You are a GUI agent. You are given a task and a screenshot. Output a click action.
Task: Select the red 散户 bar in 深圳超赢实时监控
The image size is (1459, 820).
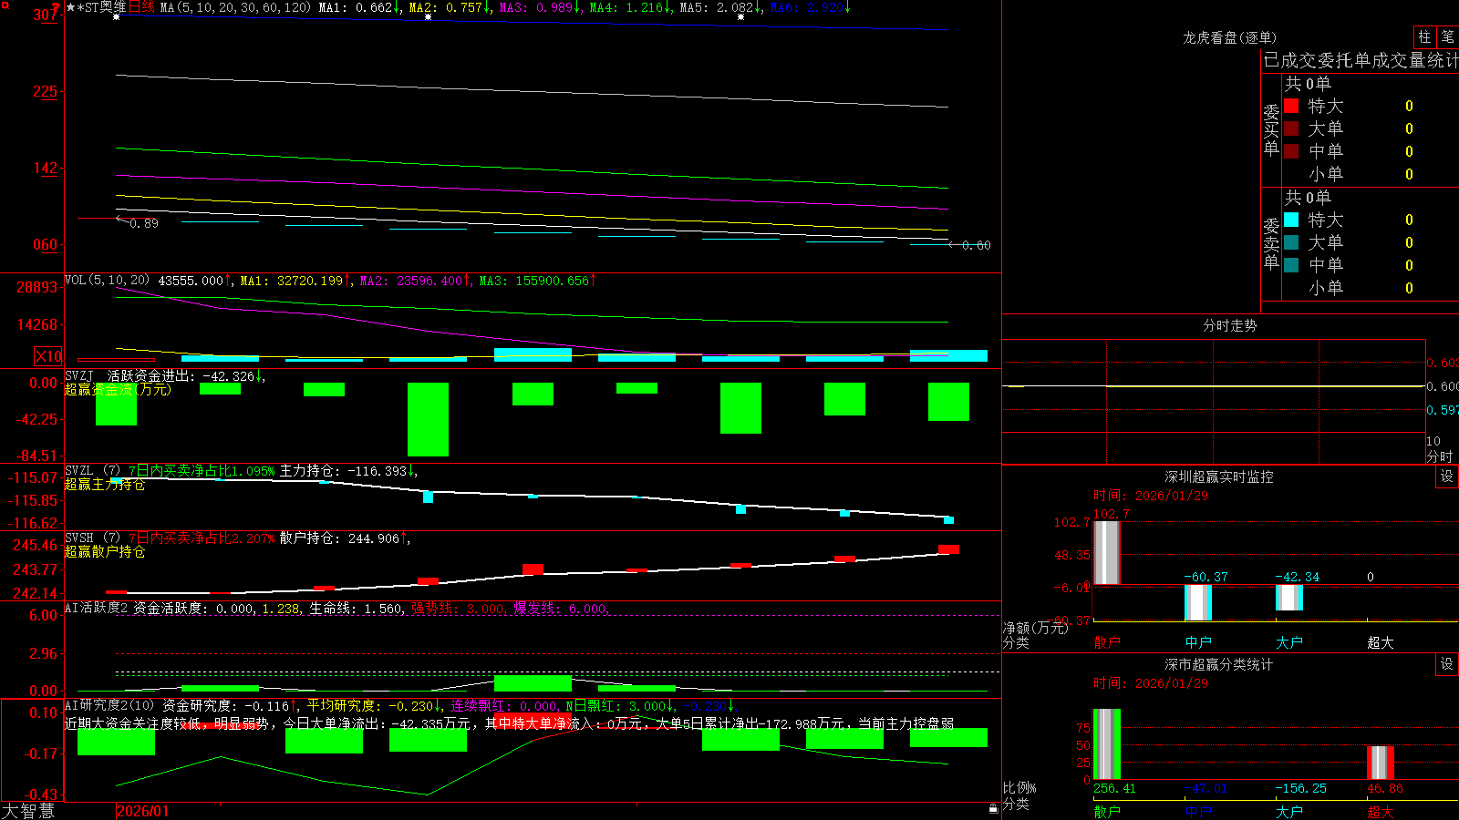coord(1106,552)
